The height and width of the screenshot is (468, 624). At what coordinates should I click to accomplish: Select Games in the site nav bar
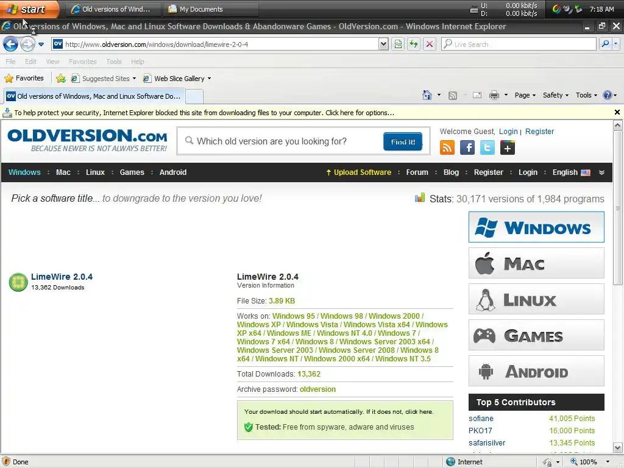pos(132,172)
